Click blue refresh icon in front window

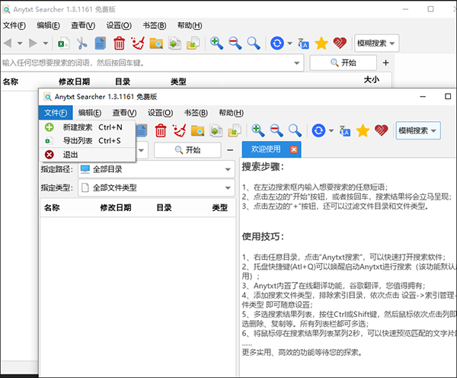coord(318,130)
